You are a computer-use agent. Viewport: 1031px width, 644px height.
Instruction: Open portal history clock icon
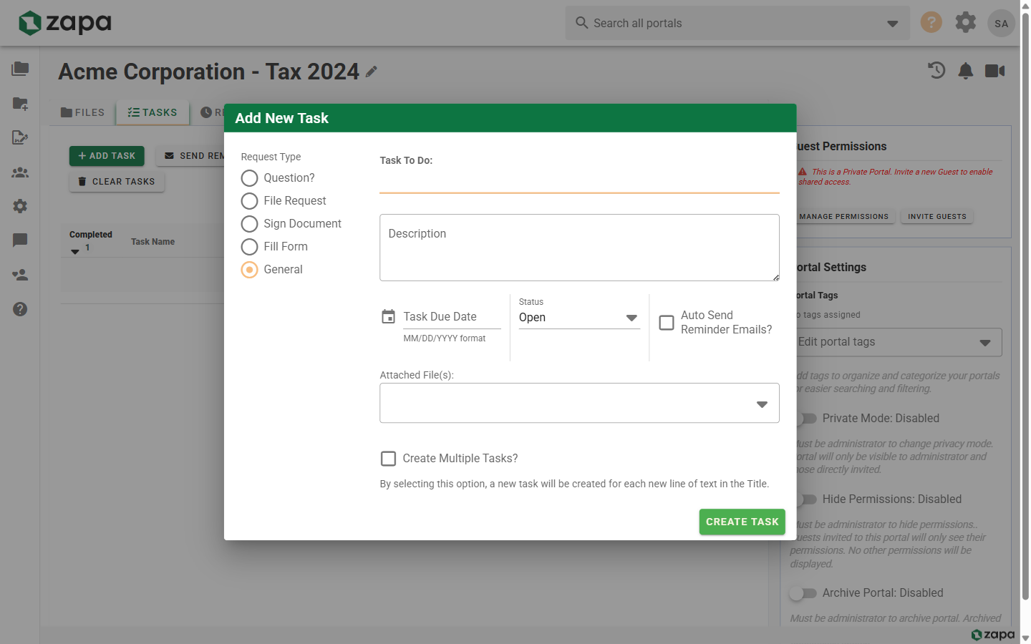tap(936, 70)
